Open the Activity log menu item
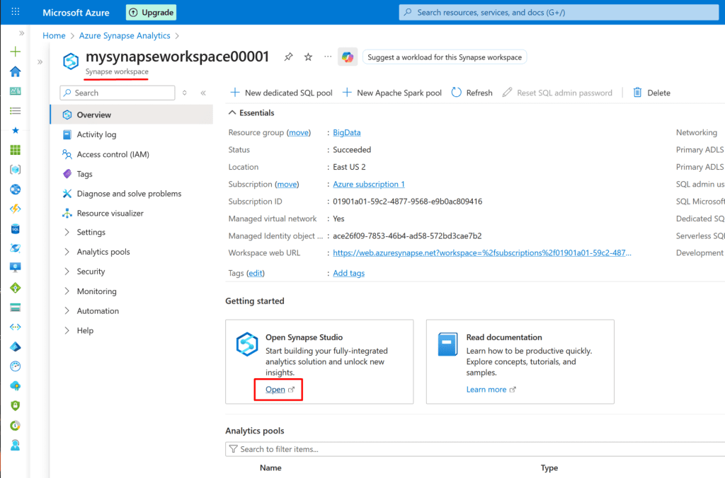The width and height of the screenshot is (725, 478). (96, 134)
